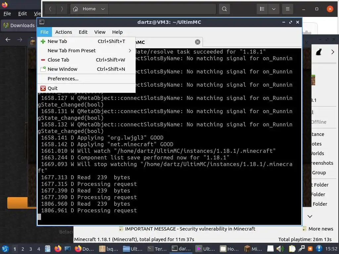339x254 pixels.
Task: Open file manager launcher on taskbar
Action: (48, 249)
